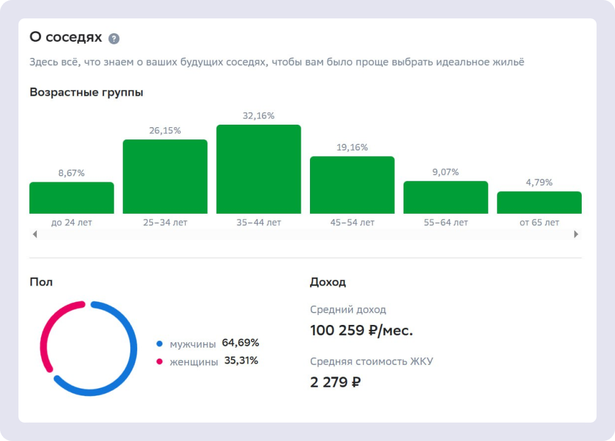Click the 32,16% label above bar
This screenshot has height=441, width=615.
click(x=259, y=115)
